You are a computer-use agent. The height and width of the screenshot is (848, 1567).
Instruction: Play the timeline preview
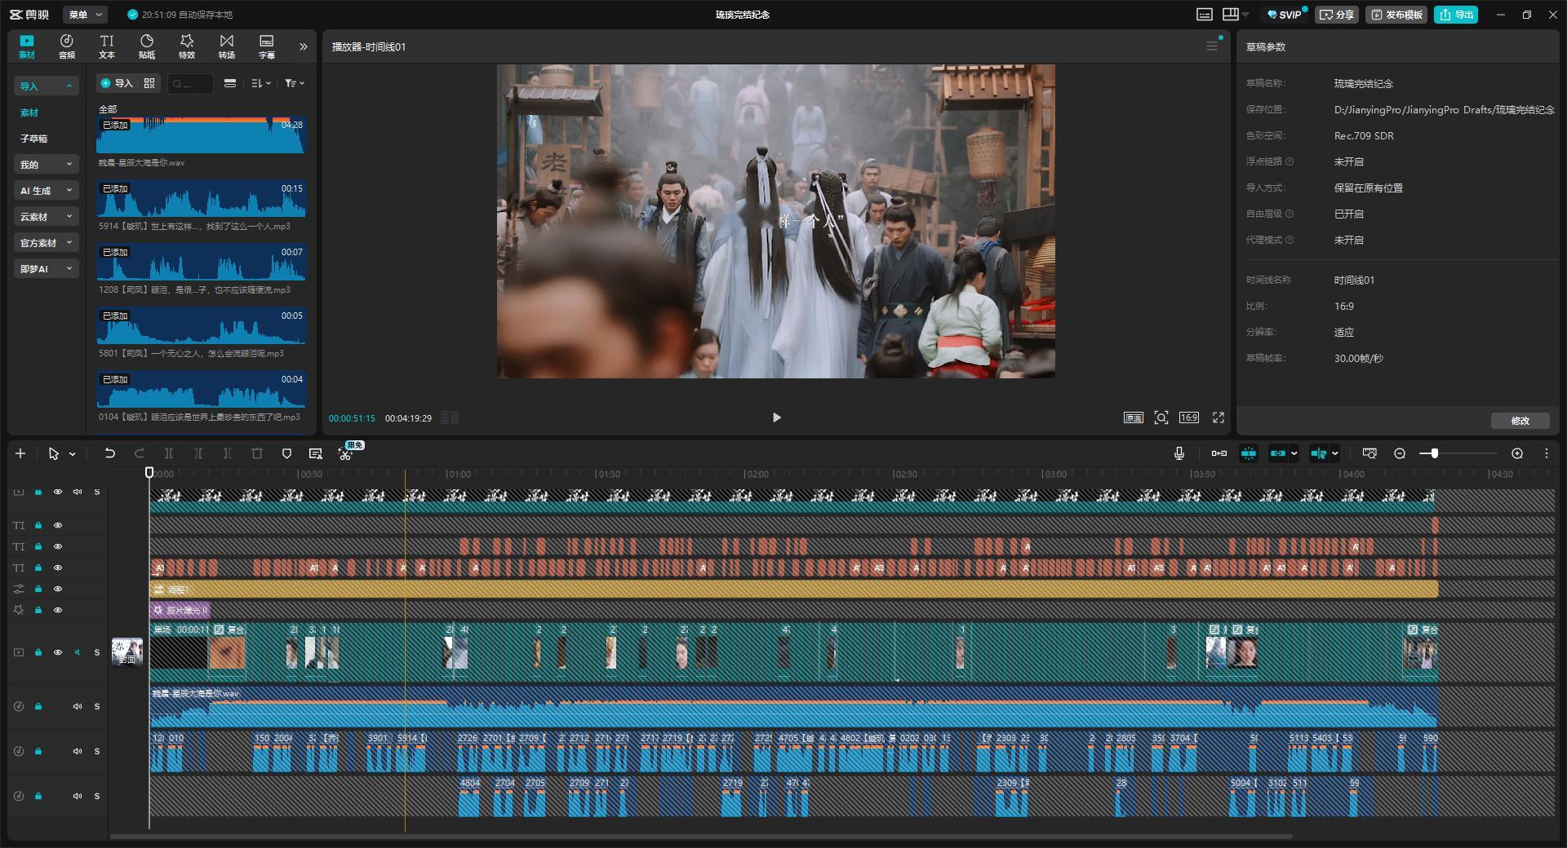pos(776,417)
